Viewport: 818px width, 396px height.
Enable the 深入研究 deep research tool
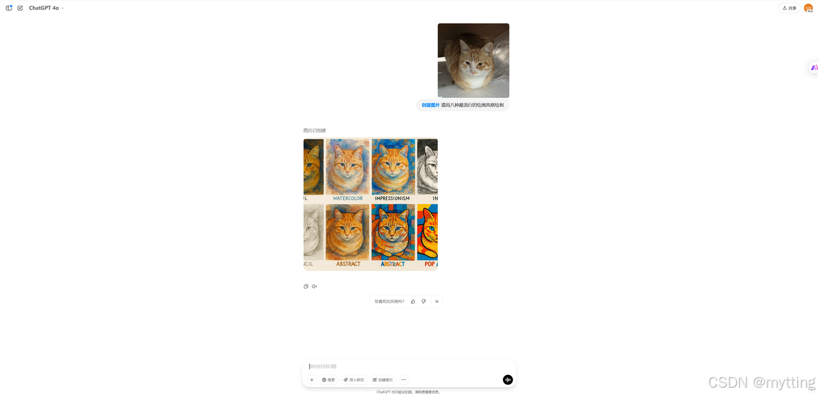pyautogui.click(x=353, y=379)
